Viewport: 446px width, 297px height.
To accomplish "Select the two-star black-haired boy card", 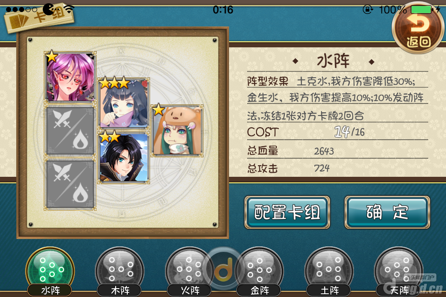I will pyautogui.click(x=124, y=156).
